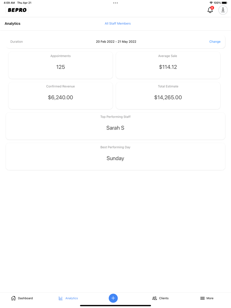Image resolution: width=231 pixels, height=308 pixels.
Task: Open the All Staff Members filter
Action: click(117, 24)
